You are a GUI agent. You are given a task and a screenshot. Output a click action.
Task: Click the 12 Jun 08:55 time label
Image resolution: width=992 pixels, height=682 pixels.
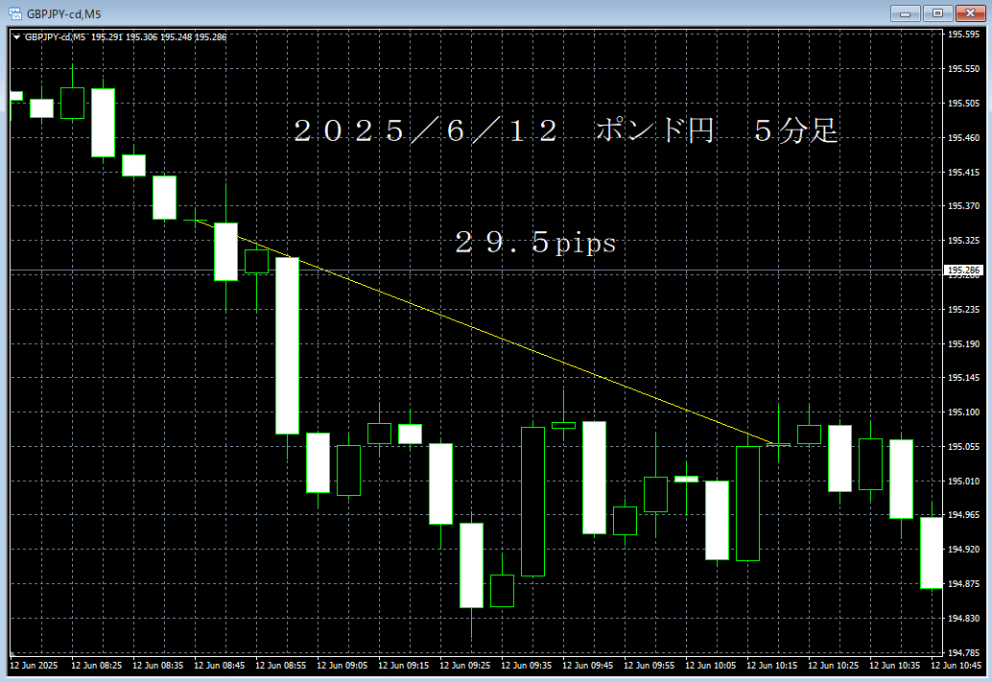click(280, 666)
